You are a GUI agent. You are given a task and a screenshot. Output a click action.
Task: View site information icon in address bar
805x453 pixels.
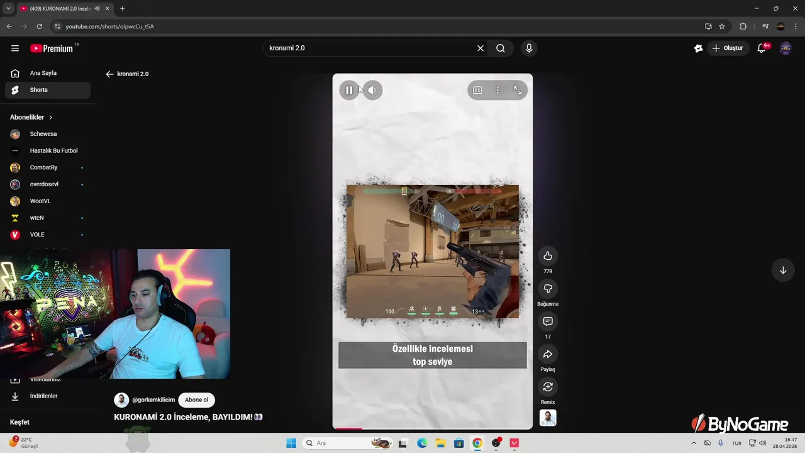point(57,26)
